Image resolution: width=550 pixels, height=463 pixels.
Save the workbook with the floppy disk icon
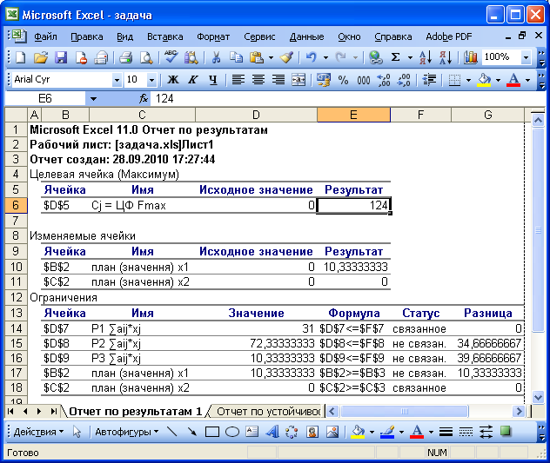[x=61, y=57]
